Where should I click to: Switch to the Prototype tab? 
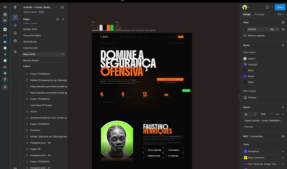click(259, 14)
